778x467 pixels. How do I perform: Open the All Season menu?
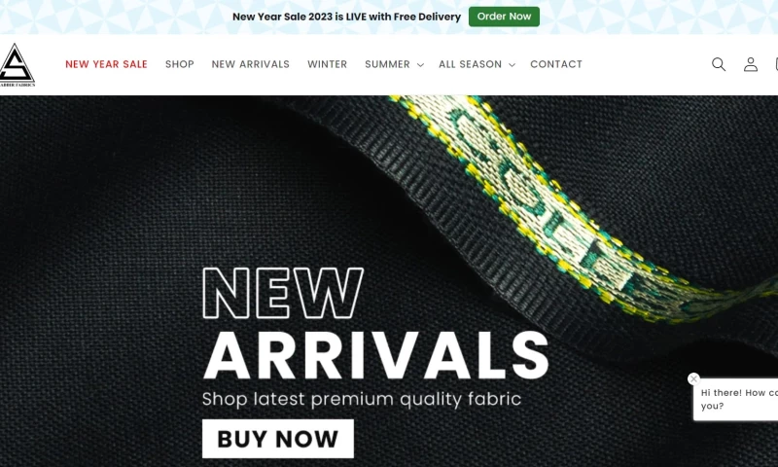(x=470, y=64)
